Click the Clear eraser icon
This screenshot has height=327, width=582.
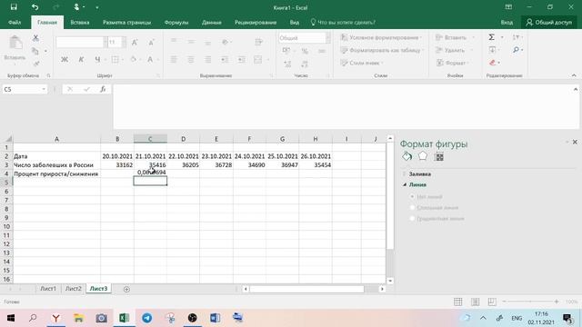point(493,63)
